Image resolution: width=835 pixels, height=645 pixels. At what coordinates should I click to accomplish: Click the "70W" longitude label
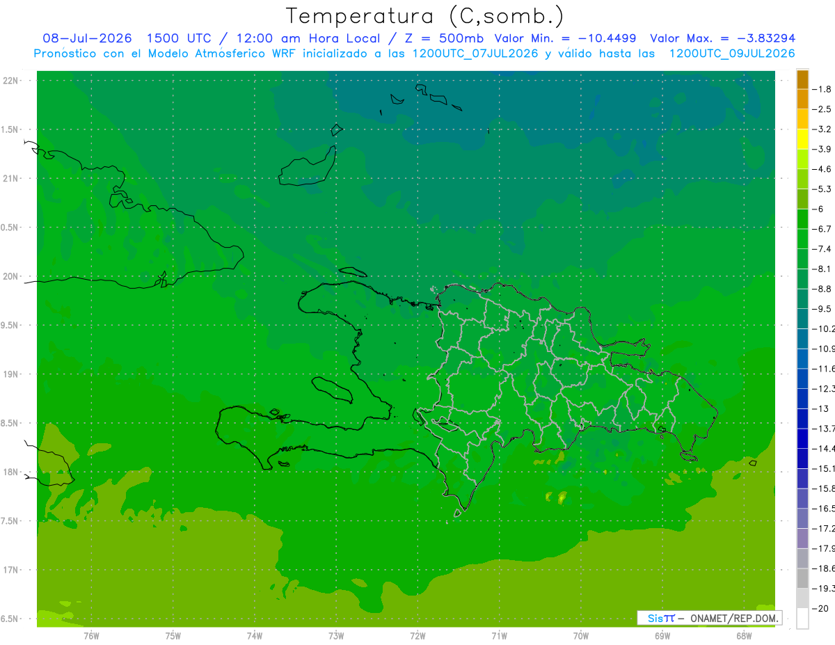point(581,635)
